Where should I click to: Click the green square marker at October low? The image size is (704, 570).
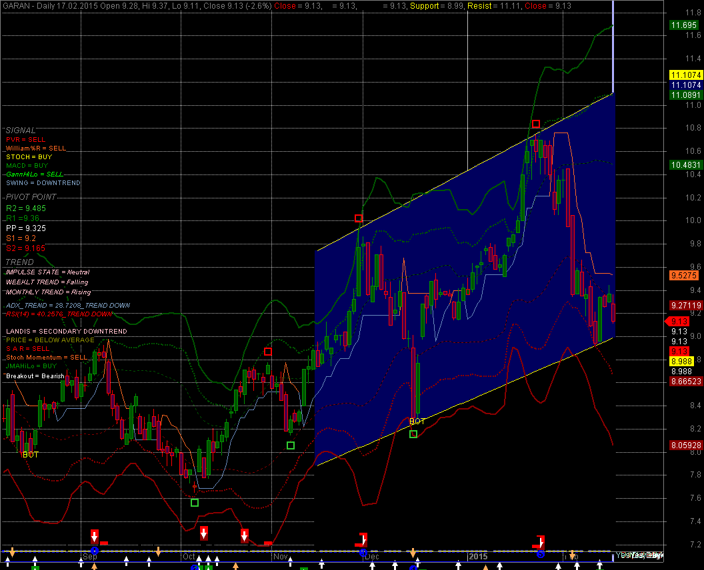click(195, 502)
